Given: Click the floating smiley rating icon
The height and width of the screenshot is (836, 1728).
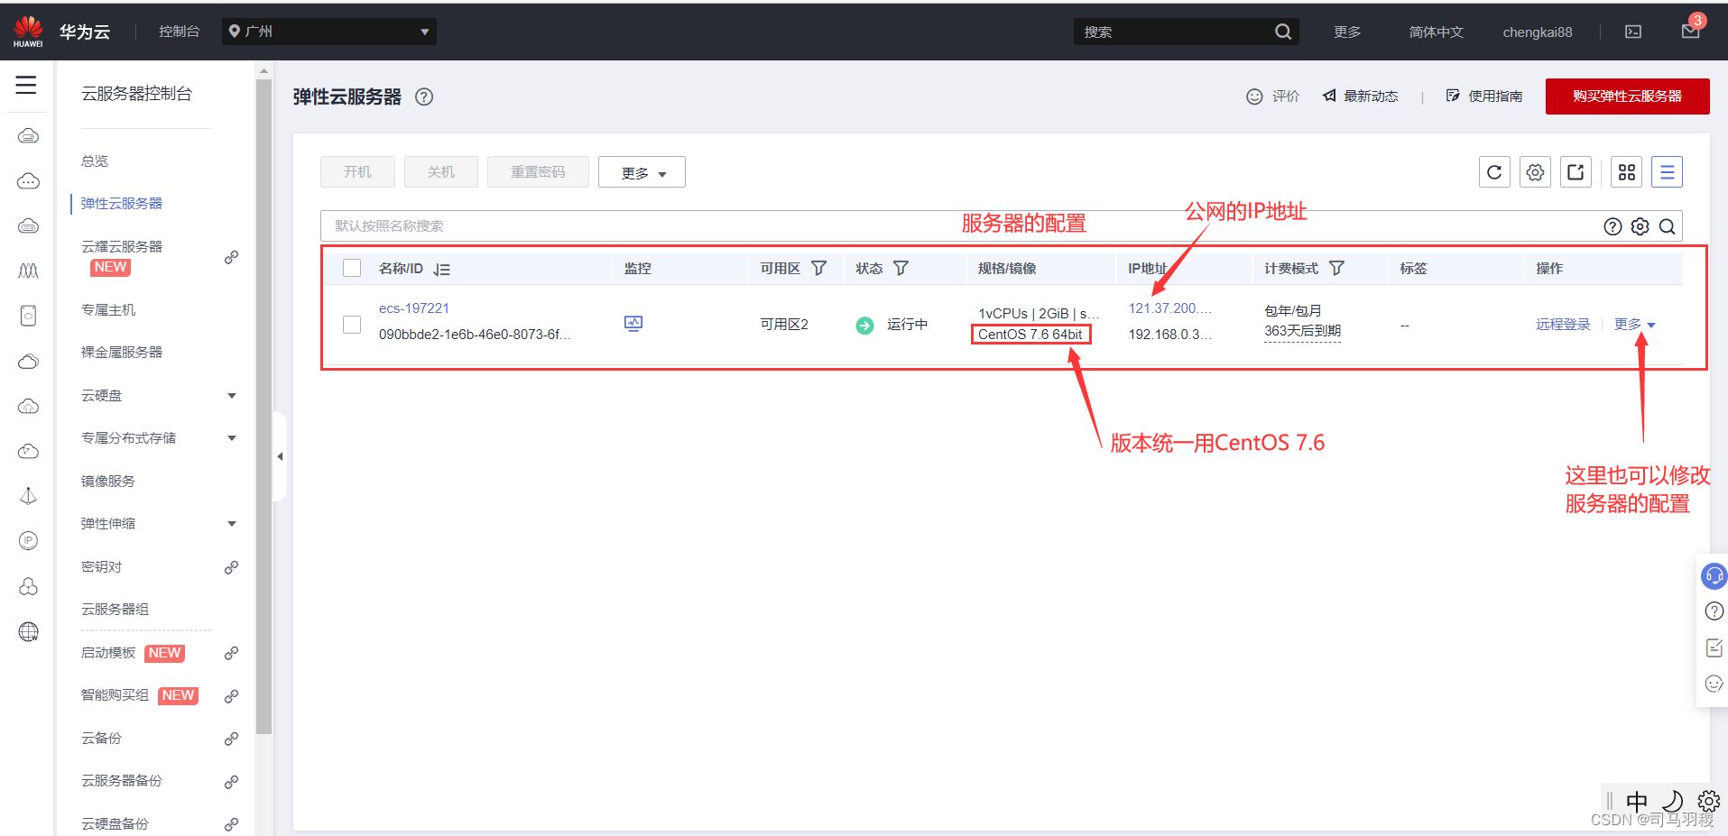Looking at the screenshot, I should pyautogui.click(x=1714, y=684).
